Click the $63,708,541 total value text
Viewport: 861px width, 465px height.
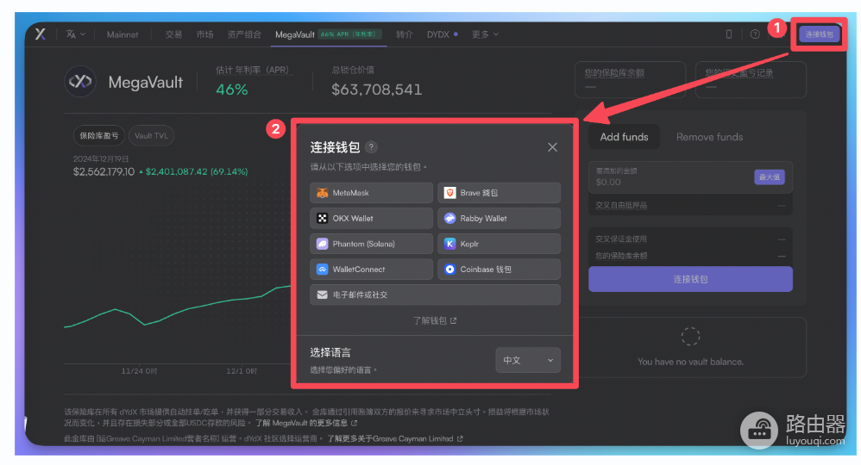(377, 90)
